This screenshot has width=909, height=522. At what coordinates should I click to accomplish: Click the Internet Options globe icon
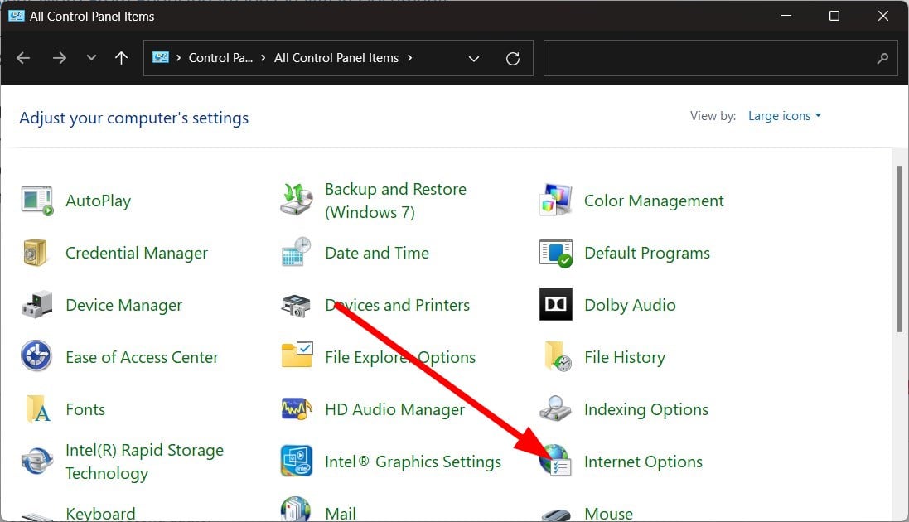(555, 461)
